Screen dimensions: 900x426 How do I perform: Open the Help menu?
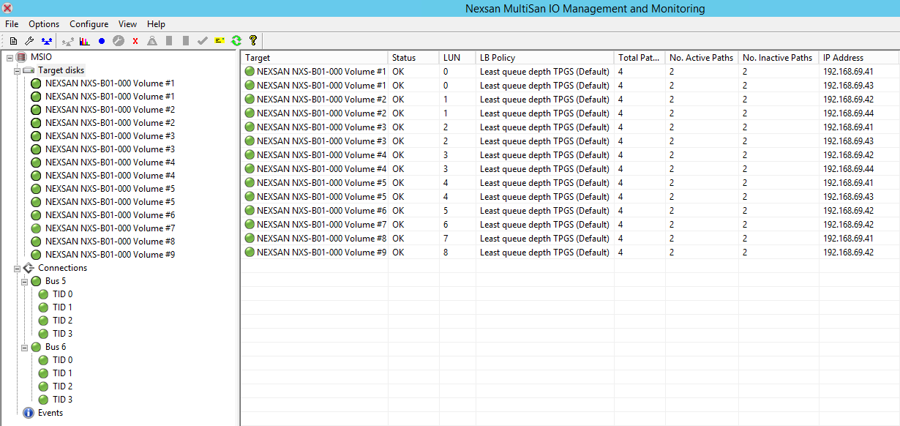[156, 24]
